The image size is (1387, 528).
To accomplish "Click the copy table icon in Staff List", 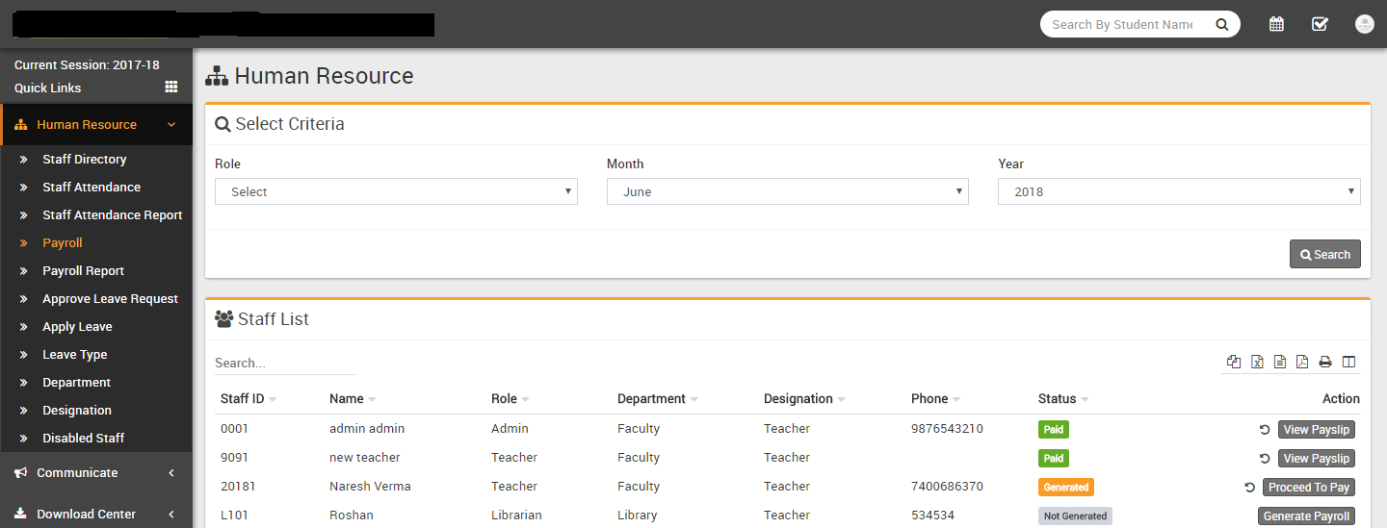I will [1234, 362].
